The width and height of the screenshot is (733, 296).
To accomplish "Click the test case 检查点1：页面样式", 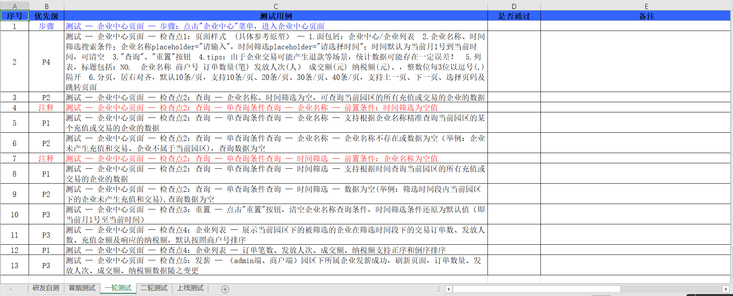I will pos(276,62).
